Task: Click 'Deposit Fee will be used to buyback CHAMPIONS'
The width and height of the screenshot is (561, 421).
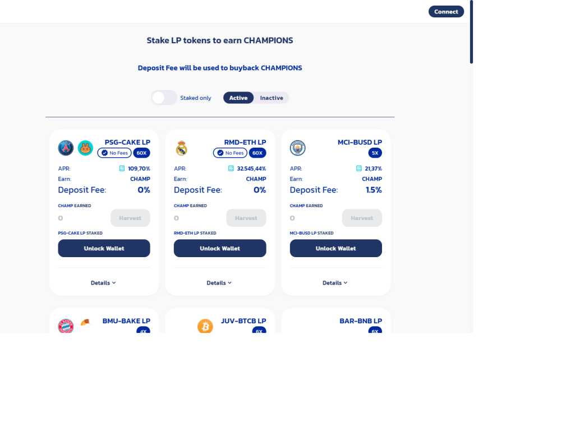Action: click(220, 68)
